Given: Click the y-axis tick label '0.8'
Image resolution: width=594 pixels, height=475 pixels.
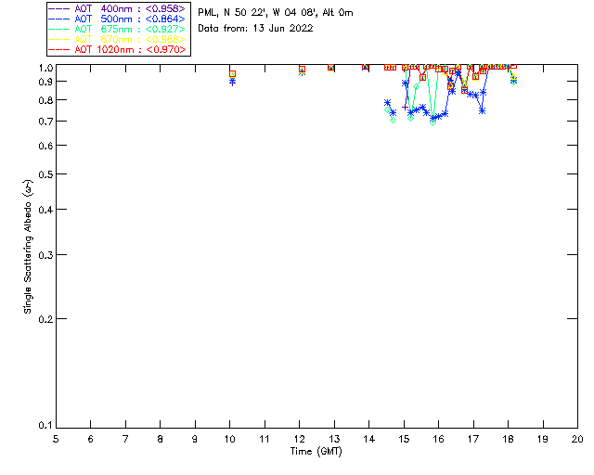Looking at the screenshot, I should tap(45, 100).
